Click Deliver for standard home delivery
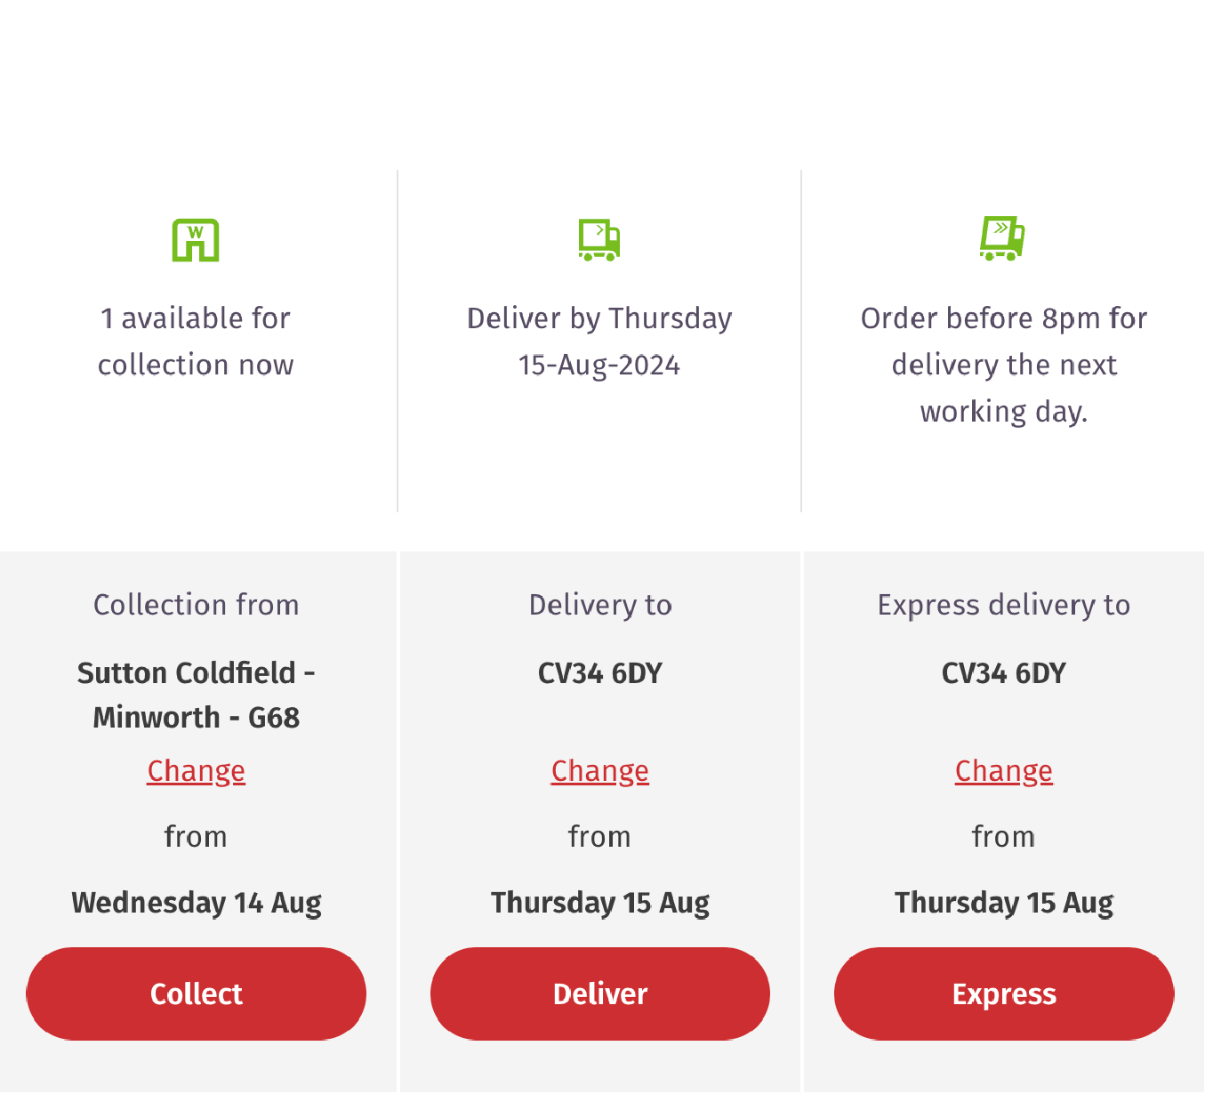The width and height of the screenshot is (1205, 1094). [x=600, y=993]
